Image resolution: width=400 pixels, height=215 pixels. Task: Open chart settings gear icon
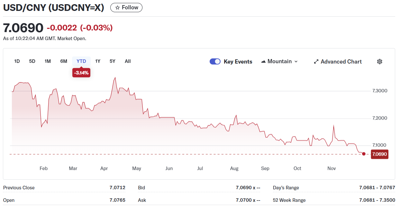coord(379,62)
